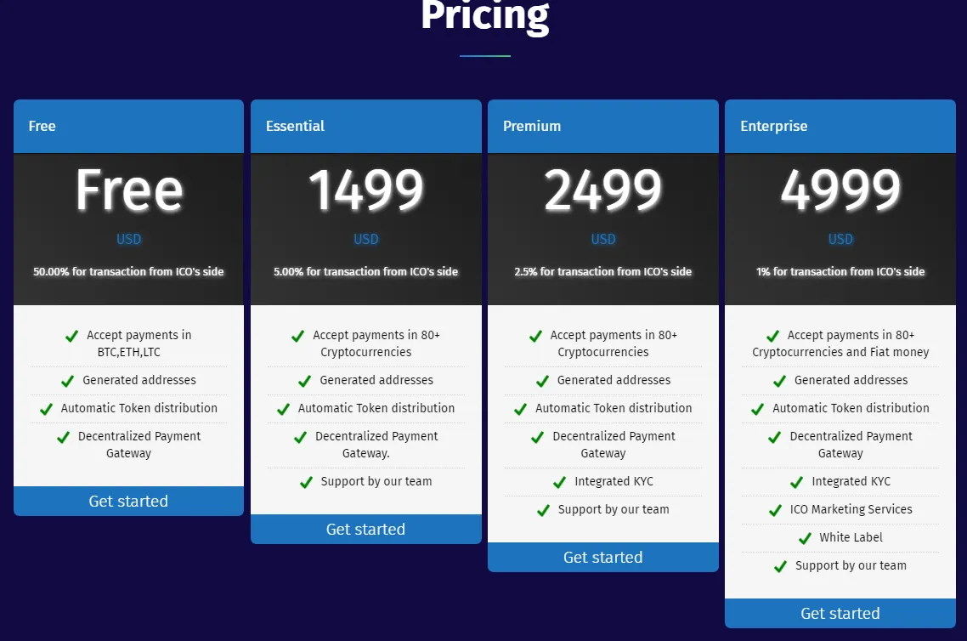Click checkmark beside BTC,ETH,LTC payments

click(71, 336)
